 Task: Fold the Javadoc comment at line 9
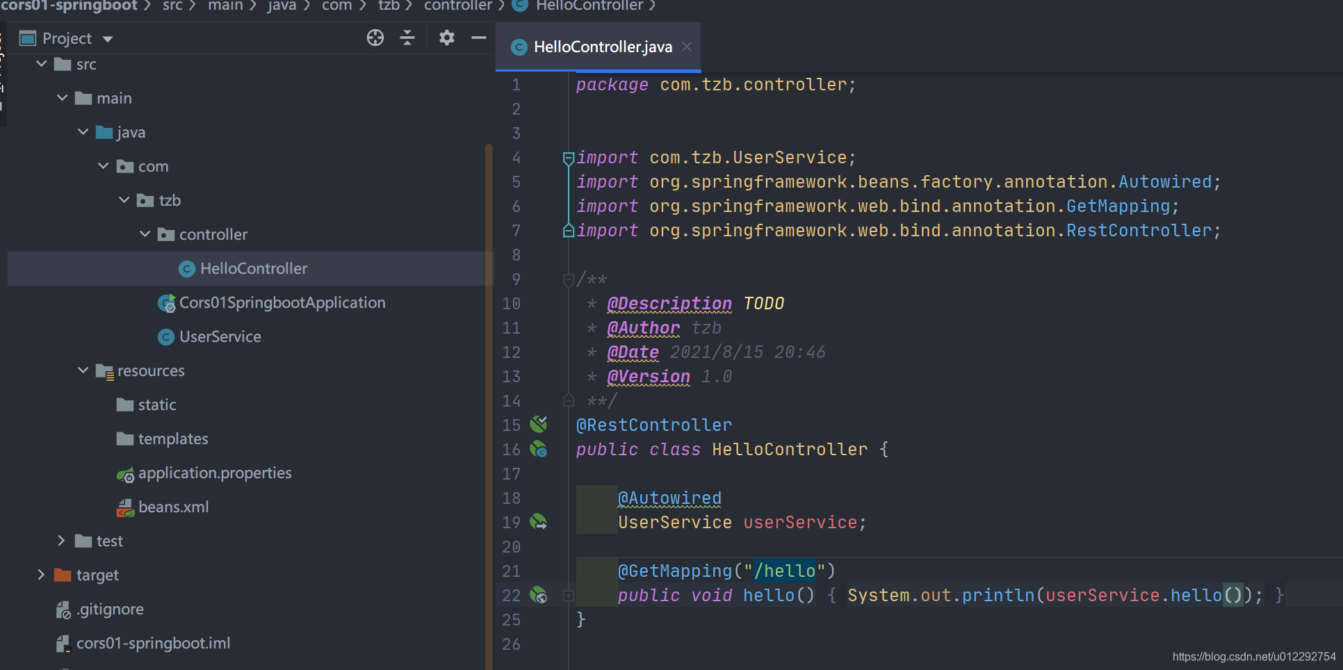(x=568, y=279)
